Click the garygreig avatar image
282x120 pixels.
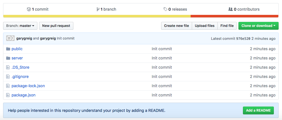pyautogui.click(x=10, y=38)
